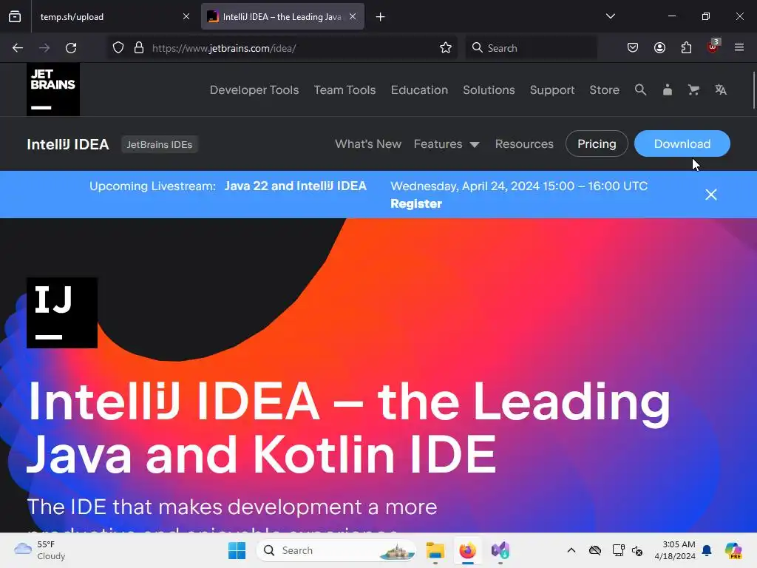This screenshot has width=757, height=568.
Task: Click the blue Download button
Action: point(682,144)
